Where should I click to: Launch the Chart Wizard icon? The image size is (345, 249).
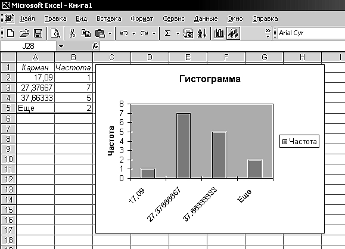tap(219, 33)
